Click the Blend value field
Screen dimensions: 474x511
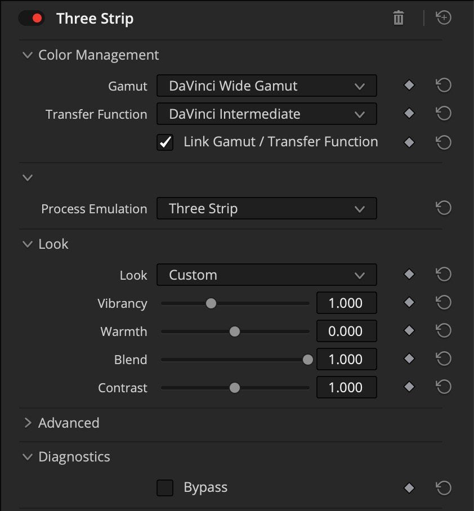(347, 359)
